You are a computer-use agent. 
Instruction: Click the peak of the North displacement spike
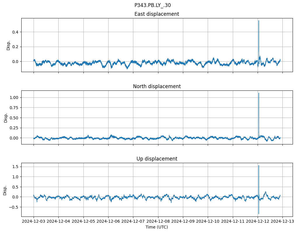tap(258, 93)
